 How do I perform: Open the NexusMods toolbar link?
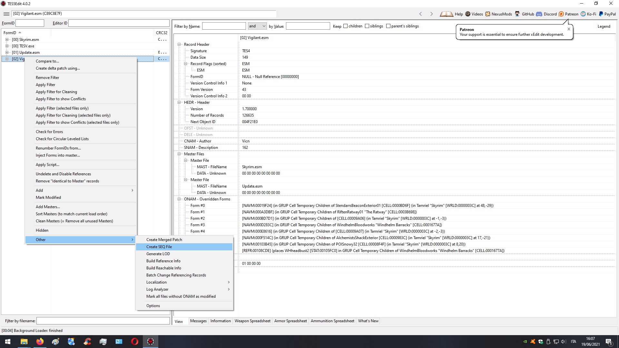pyautogui.click(x=498, y=14)
